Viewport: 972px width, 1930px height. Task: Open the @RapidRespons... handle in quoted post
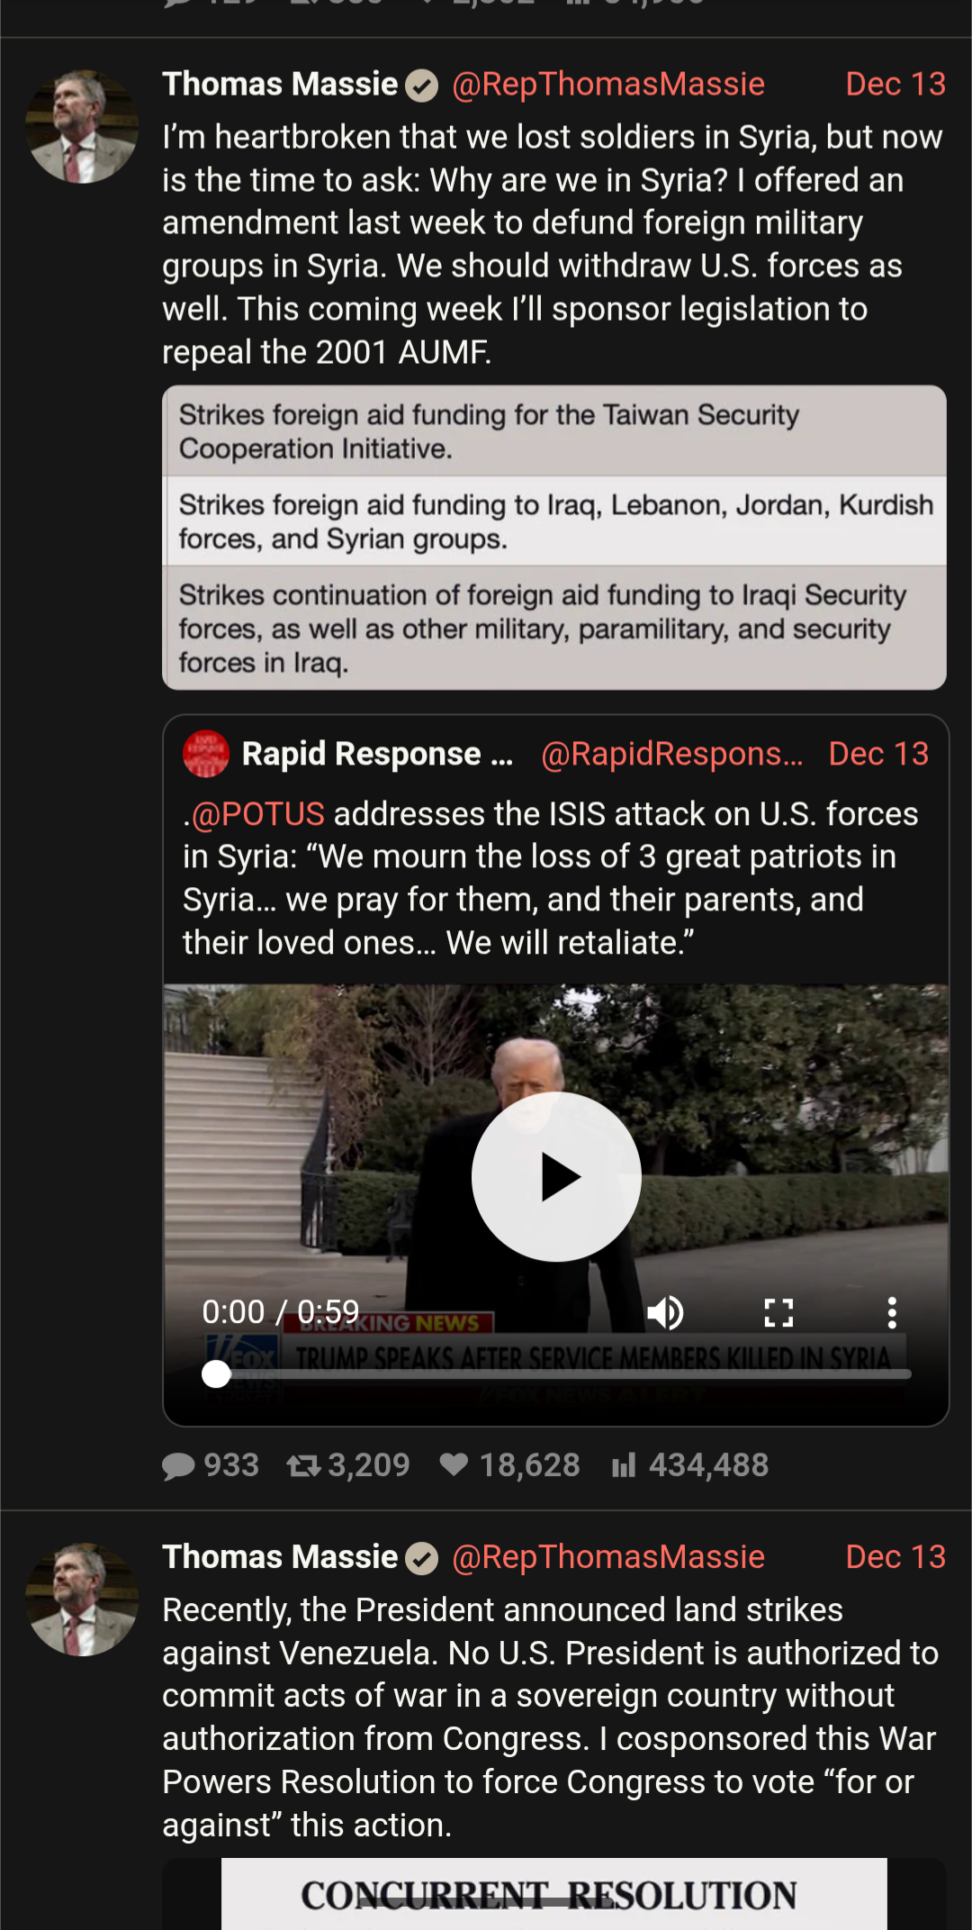(672, 754)
